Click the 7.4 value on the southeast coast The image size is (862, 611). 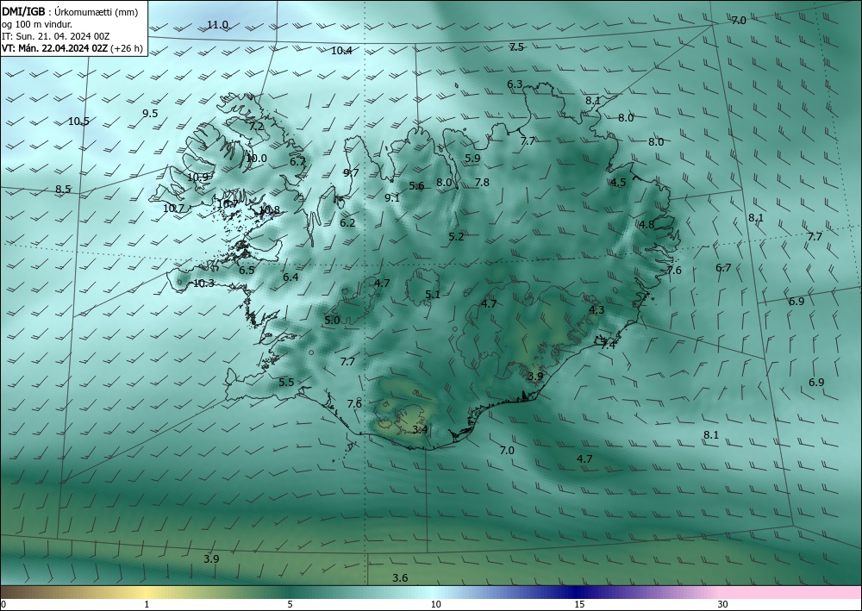click(x=608, y=346)
